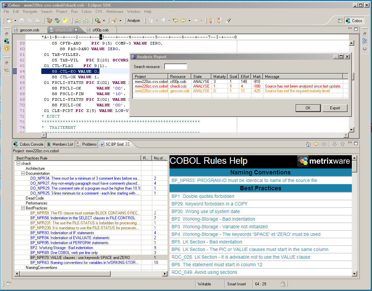Click the Print toolbar icon

(x=37, y=20)
